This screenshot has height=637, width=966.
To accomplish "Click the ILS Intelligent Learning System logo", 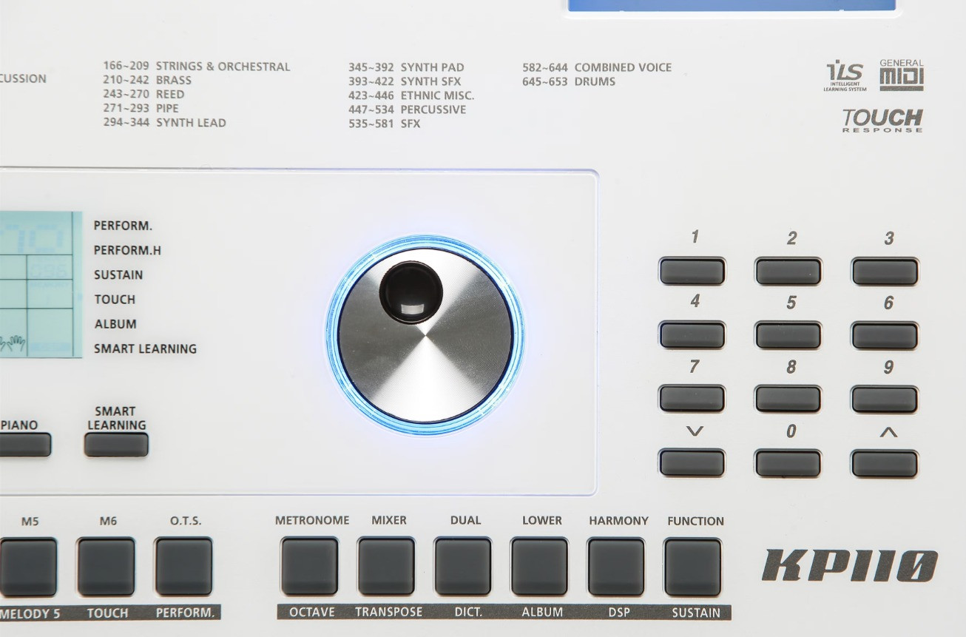I will 845,76.
